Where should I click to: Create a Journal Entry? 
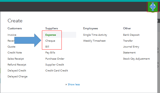click(131, 47)
